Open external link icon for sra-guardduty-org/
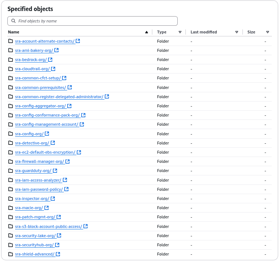The image size is (280, 261). (x=55, y=171)
